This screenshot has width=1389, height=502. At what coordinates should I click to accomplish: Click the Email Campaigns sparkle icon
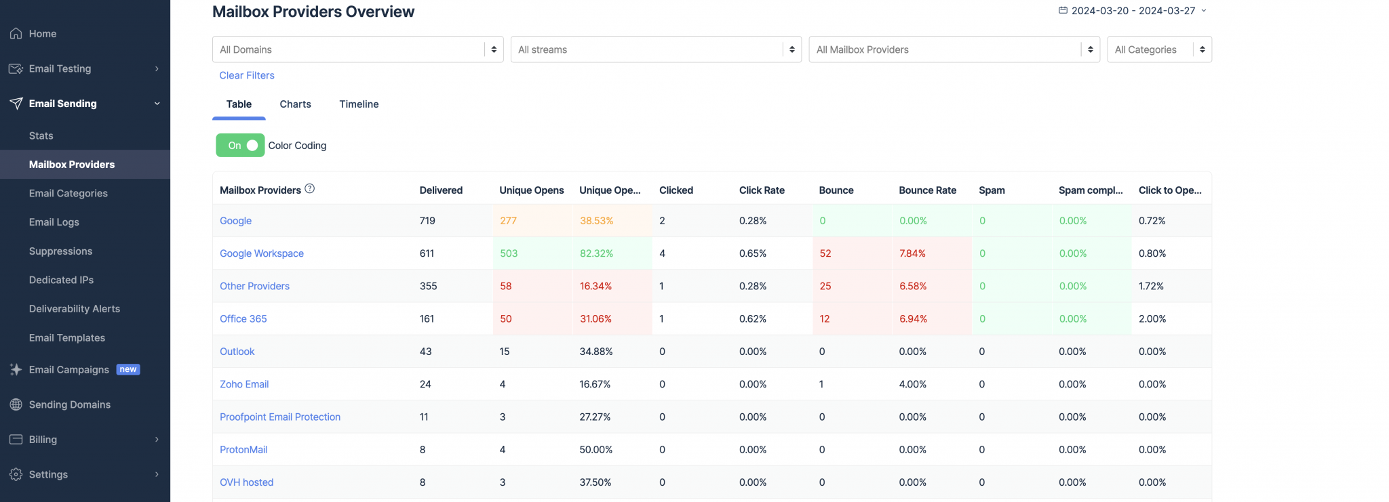(16, 369)
